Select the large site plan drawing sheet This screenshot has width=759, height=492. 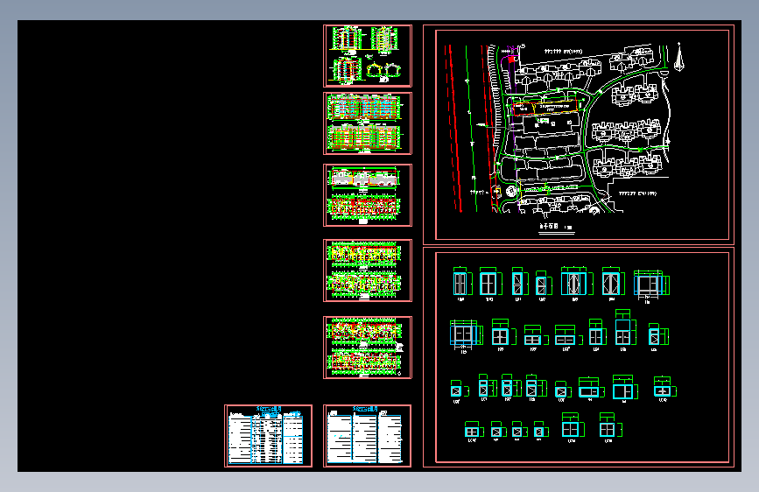579,135
